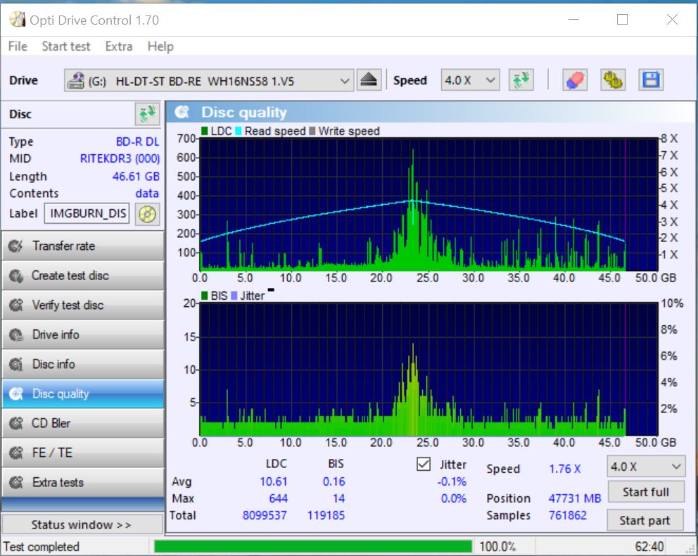Click the disc Label text field
698x556 pixels.
click(x=87, y=213)
